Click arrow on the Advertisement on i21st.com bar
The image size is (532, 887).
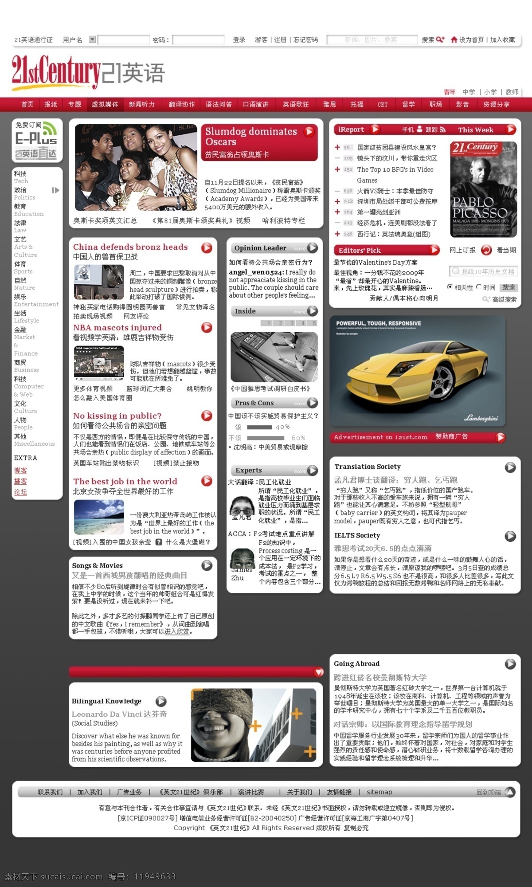(x=501, y=437)
